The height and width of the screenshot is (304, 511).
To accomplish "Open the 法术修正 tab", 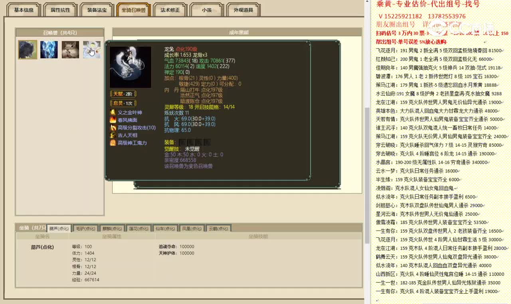I will coord(170,10).
